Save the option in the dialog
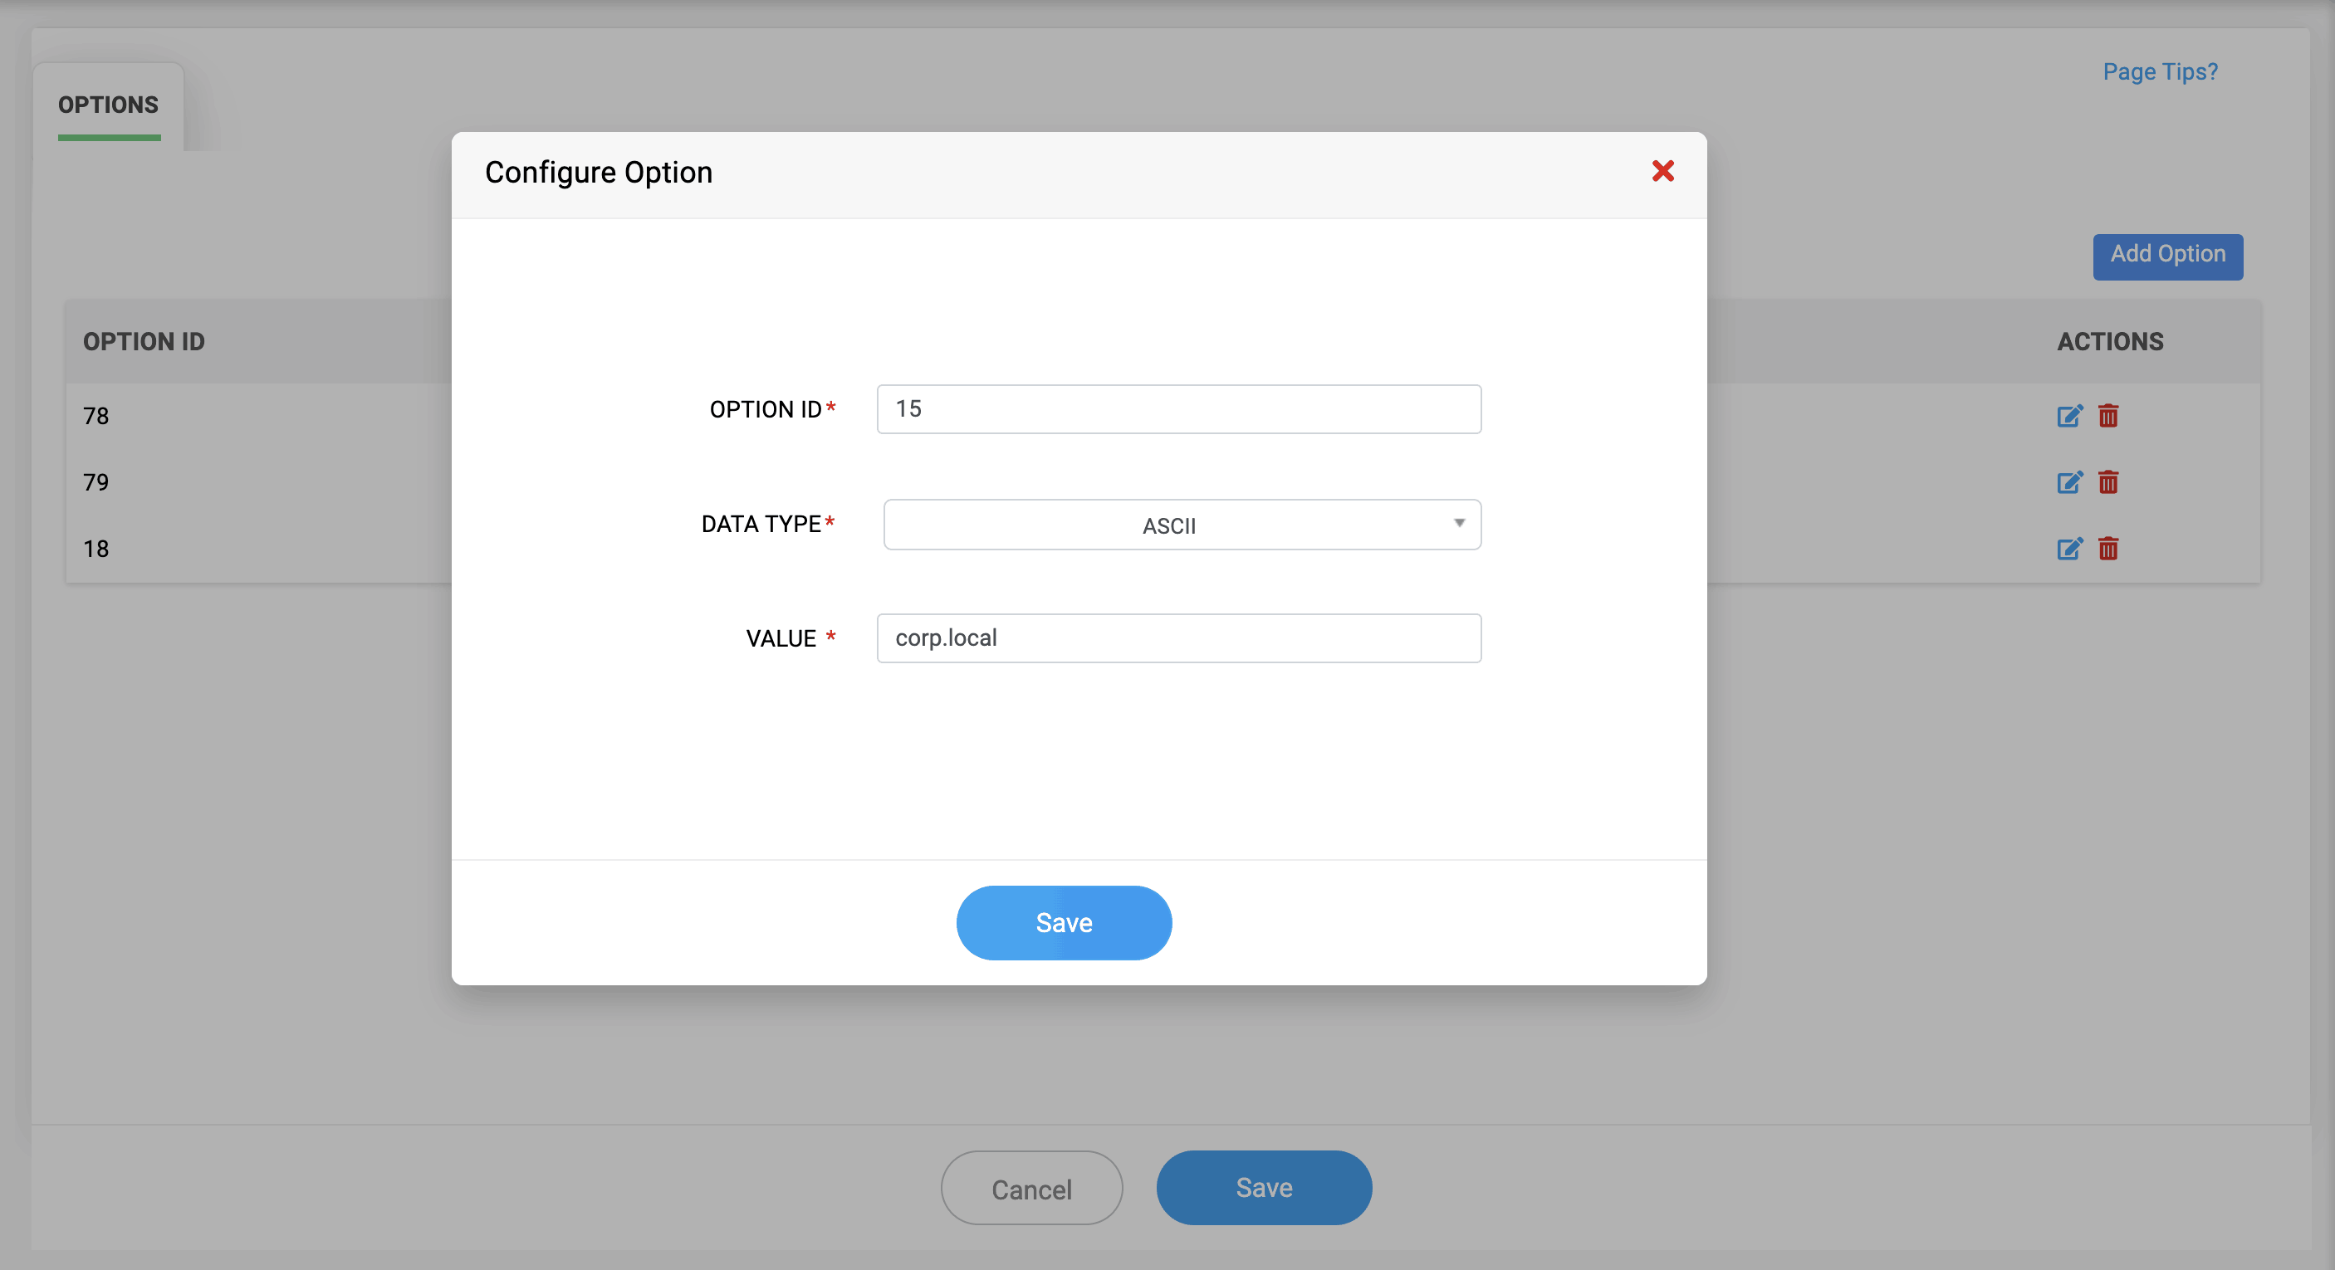 click(1063, 922)
